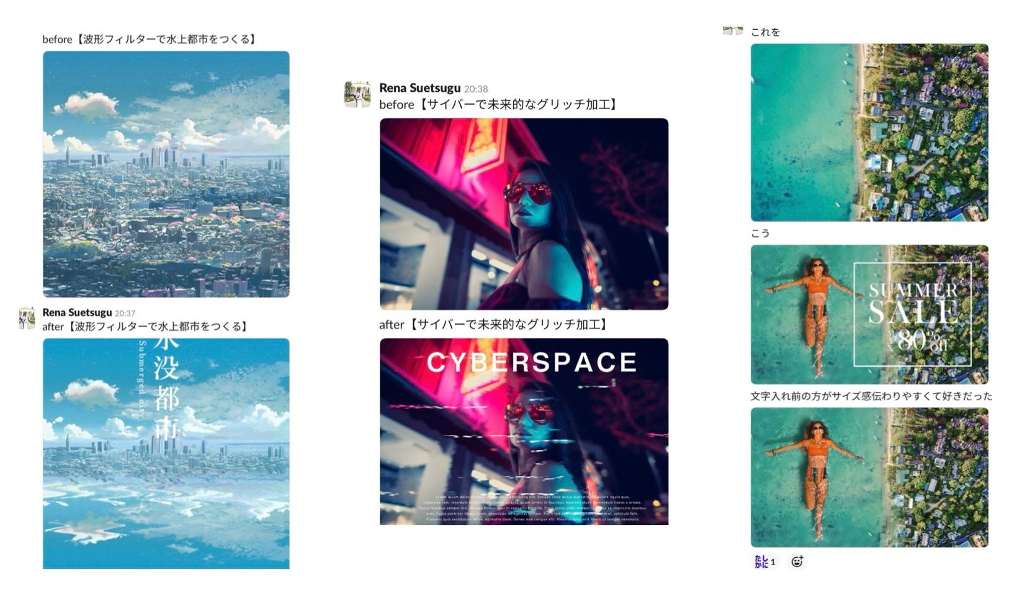
Task: Open the before anime cityscape image
Action: 166,174
